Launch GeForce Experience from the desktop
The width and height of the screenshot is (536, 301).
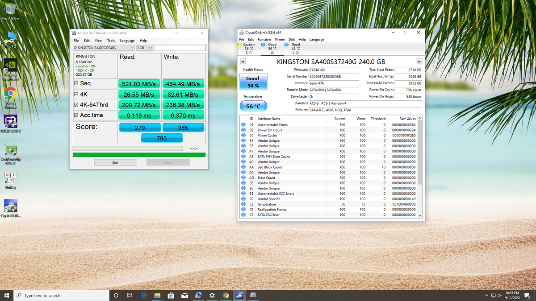[10, 69]
